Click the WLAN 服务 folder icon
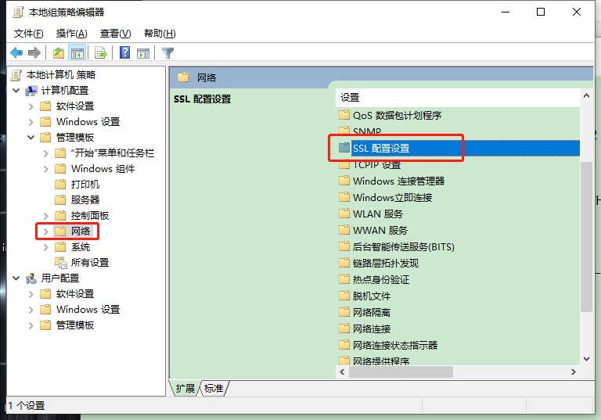The height and width of the screenshot is (420, 601). [x=344, y=214]
